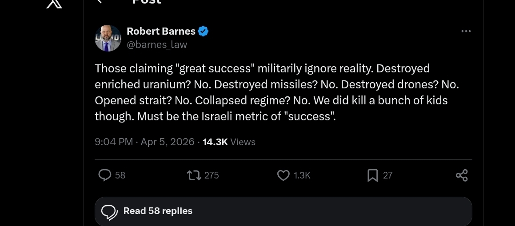Click the 58 reply count

coord(120,175)
